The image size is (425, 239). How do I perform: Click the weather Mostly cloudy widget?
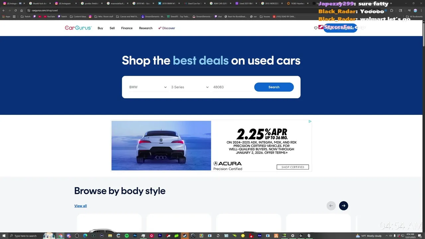(x=369, y=236)
